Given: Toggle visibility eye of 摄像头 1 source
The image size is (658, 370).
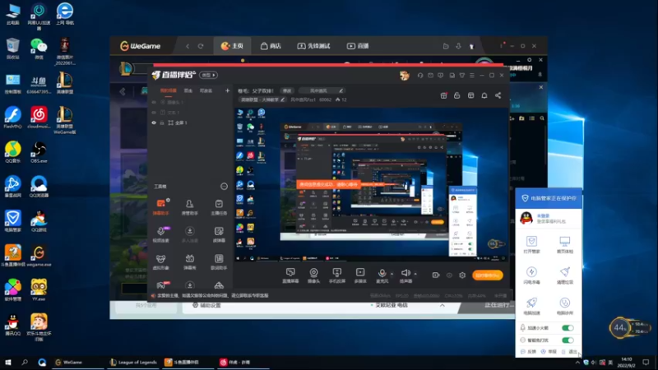Looking at the screenshot, I should point(154,102).
